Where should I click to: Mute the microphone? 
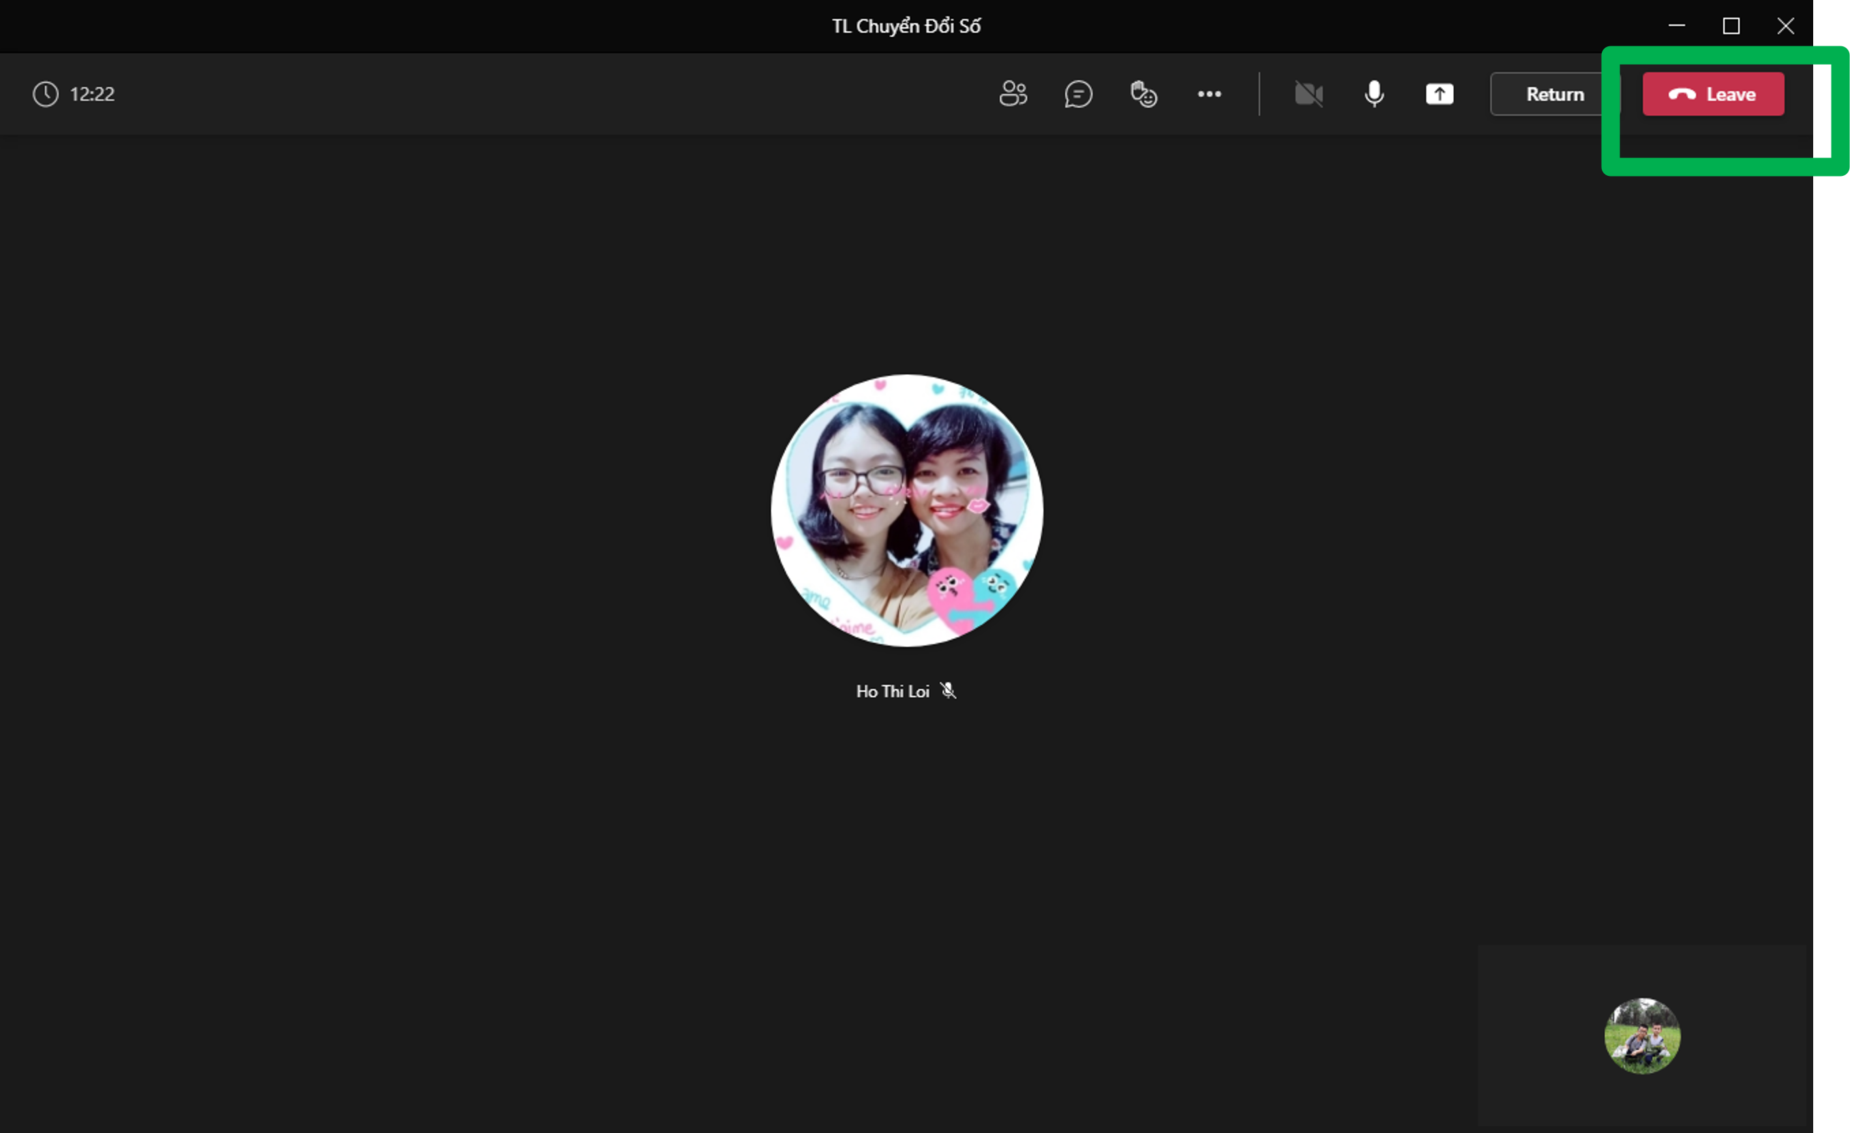(x=1374, y=94)
